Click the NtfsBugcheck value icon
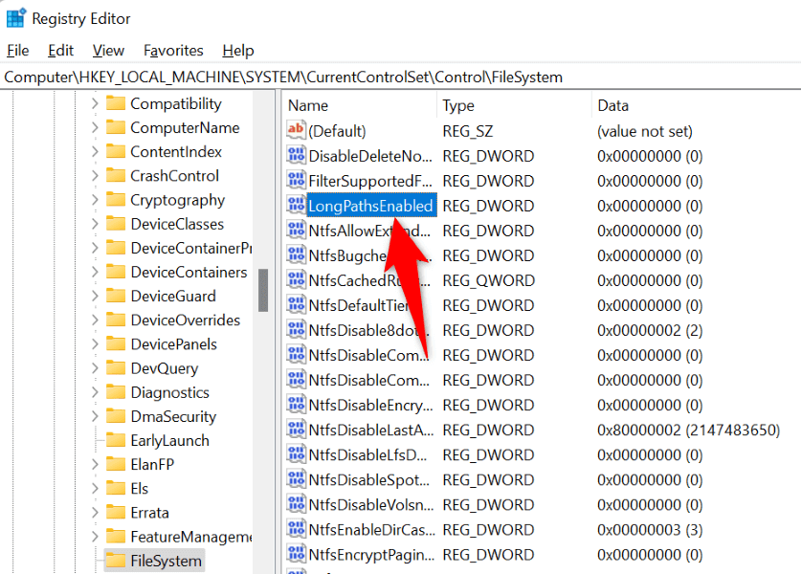801x574 pixels. pos(297,254)
